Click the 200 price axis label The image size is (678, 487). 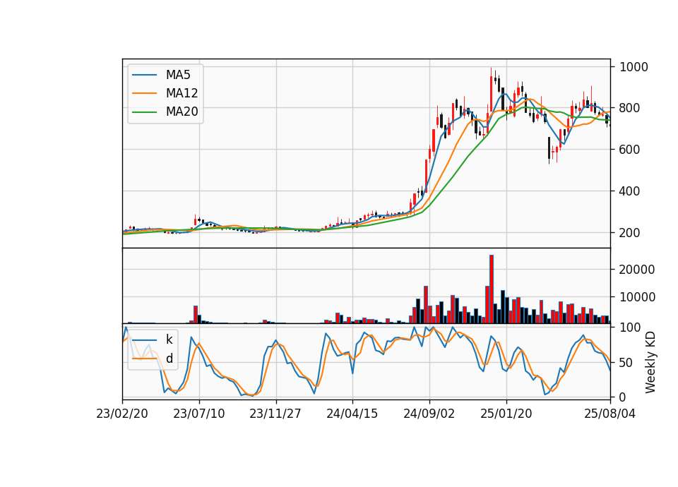coord(629,232)
